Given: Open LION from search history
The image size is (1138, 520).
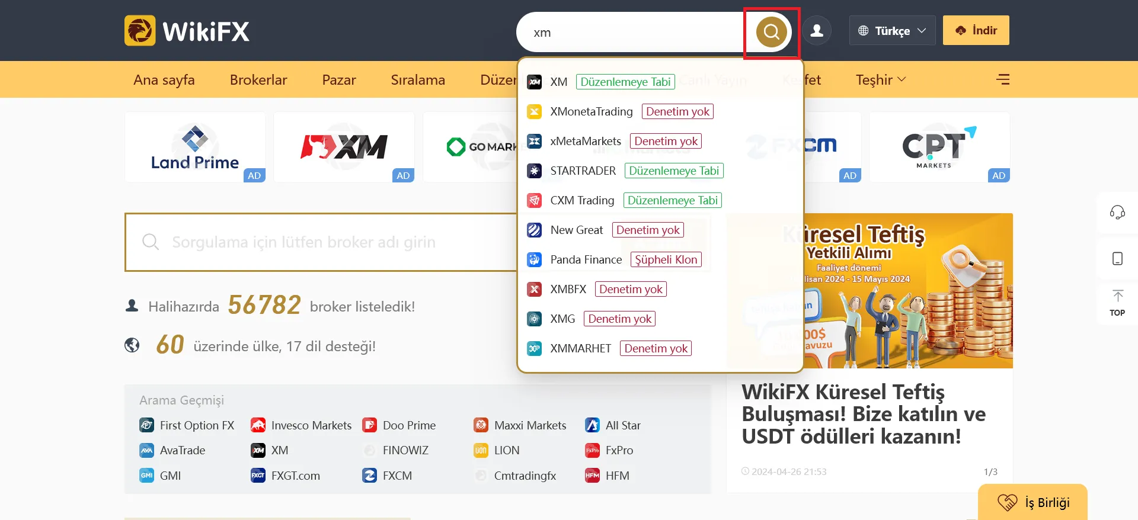Looking at the screenshot, I should tap(497, 450).
